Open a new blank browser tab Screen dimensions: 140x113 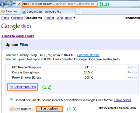click(78, 12)
